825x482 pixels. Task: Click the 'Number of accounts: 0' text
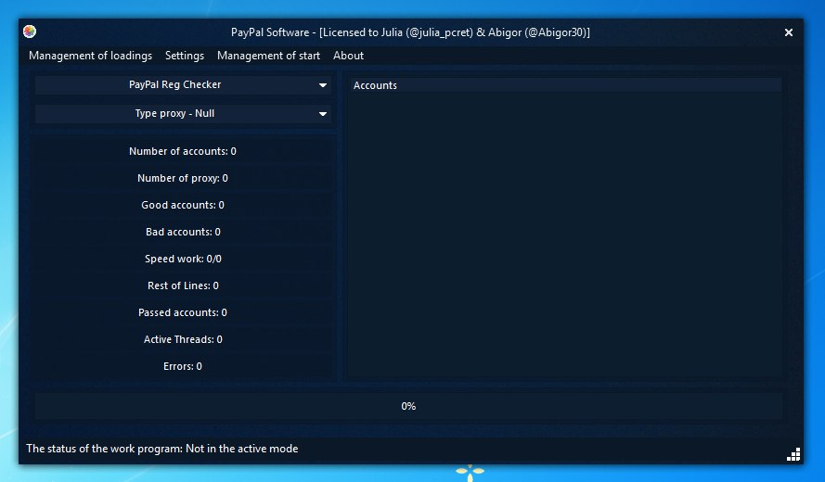tap(183, 151)
